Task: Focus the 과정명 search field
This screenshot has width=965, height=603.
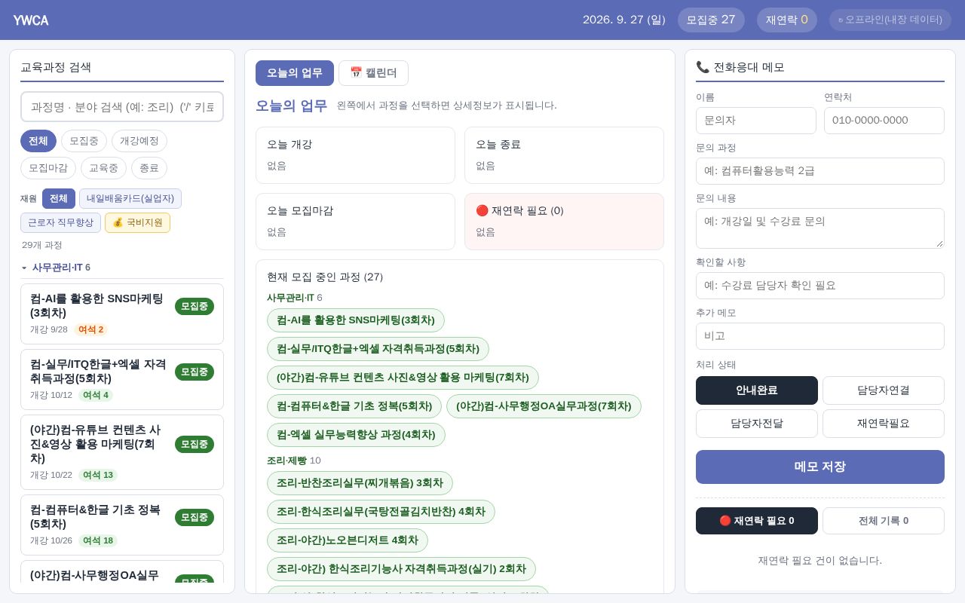Action: pyautogui.click(x=122, y=107)
